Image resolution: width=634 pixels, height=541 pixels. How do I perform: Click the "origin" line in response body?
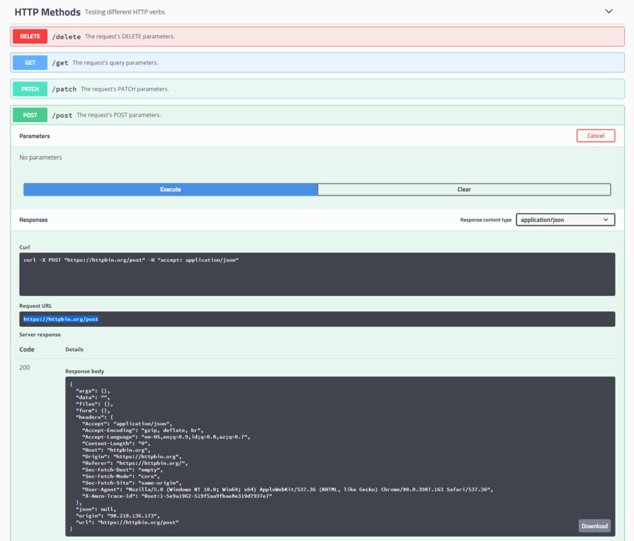118,516
